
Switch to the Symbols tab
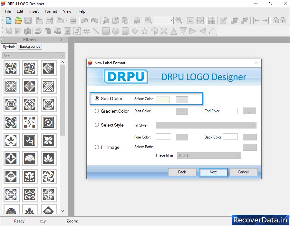point(9,47)
